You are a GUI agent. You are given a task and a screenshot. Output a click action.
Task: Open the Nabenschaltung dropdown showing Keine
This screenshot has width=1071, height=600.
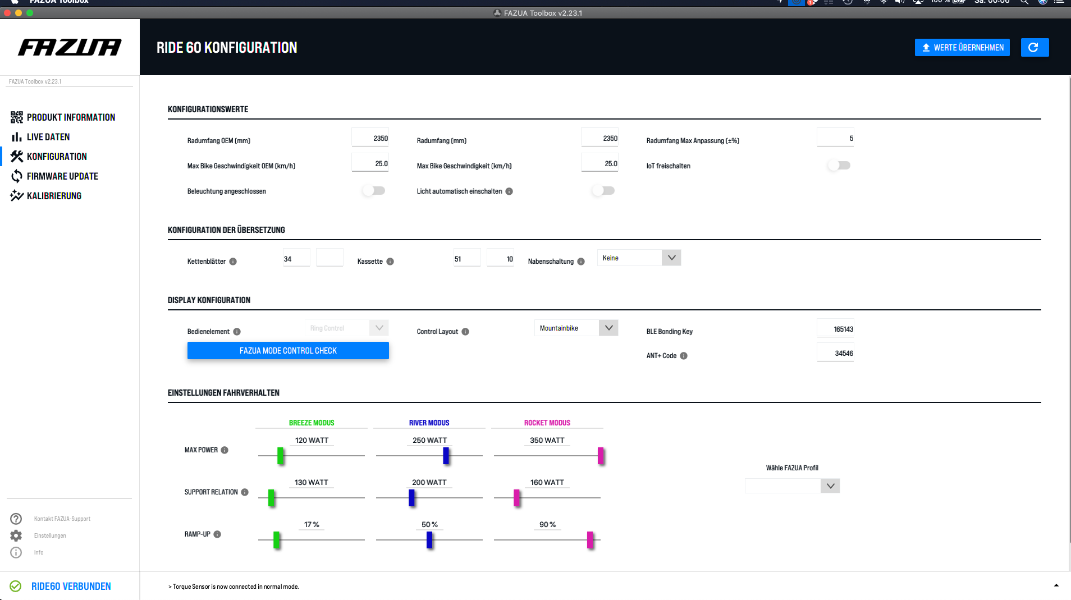[x=639, y=258]
